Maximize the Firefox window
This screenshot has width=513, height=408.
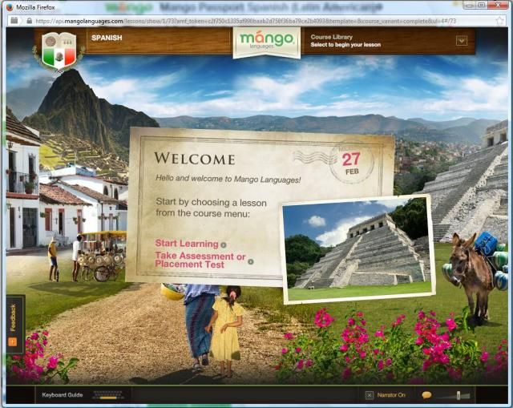[x=482, y=5]
